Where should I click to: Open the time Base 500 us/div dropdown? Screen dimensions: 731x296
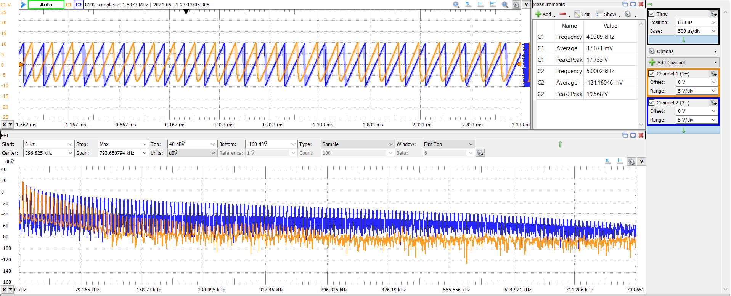697,31
